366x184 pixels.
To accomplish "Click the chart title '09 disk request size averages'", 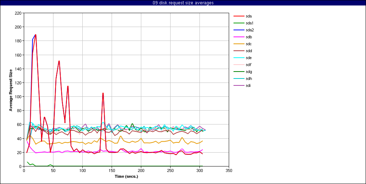I will click(183, 3).
